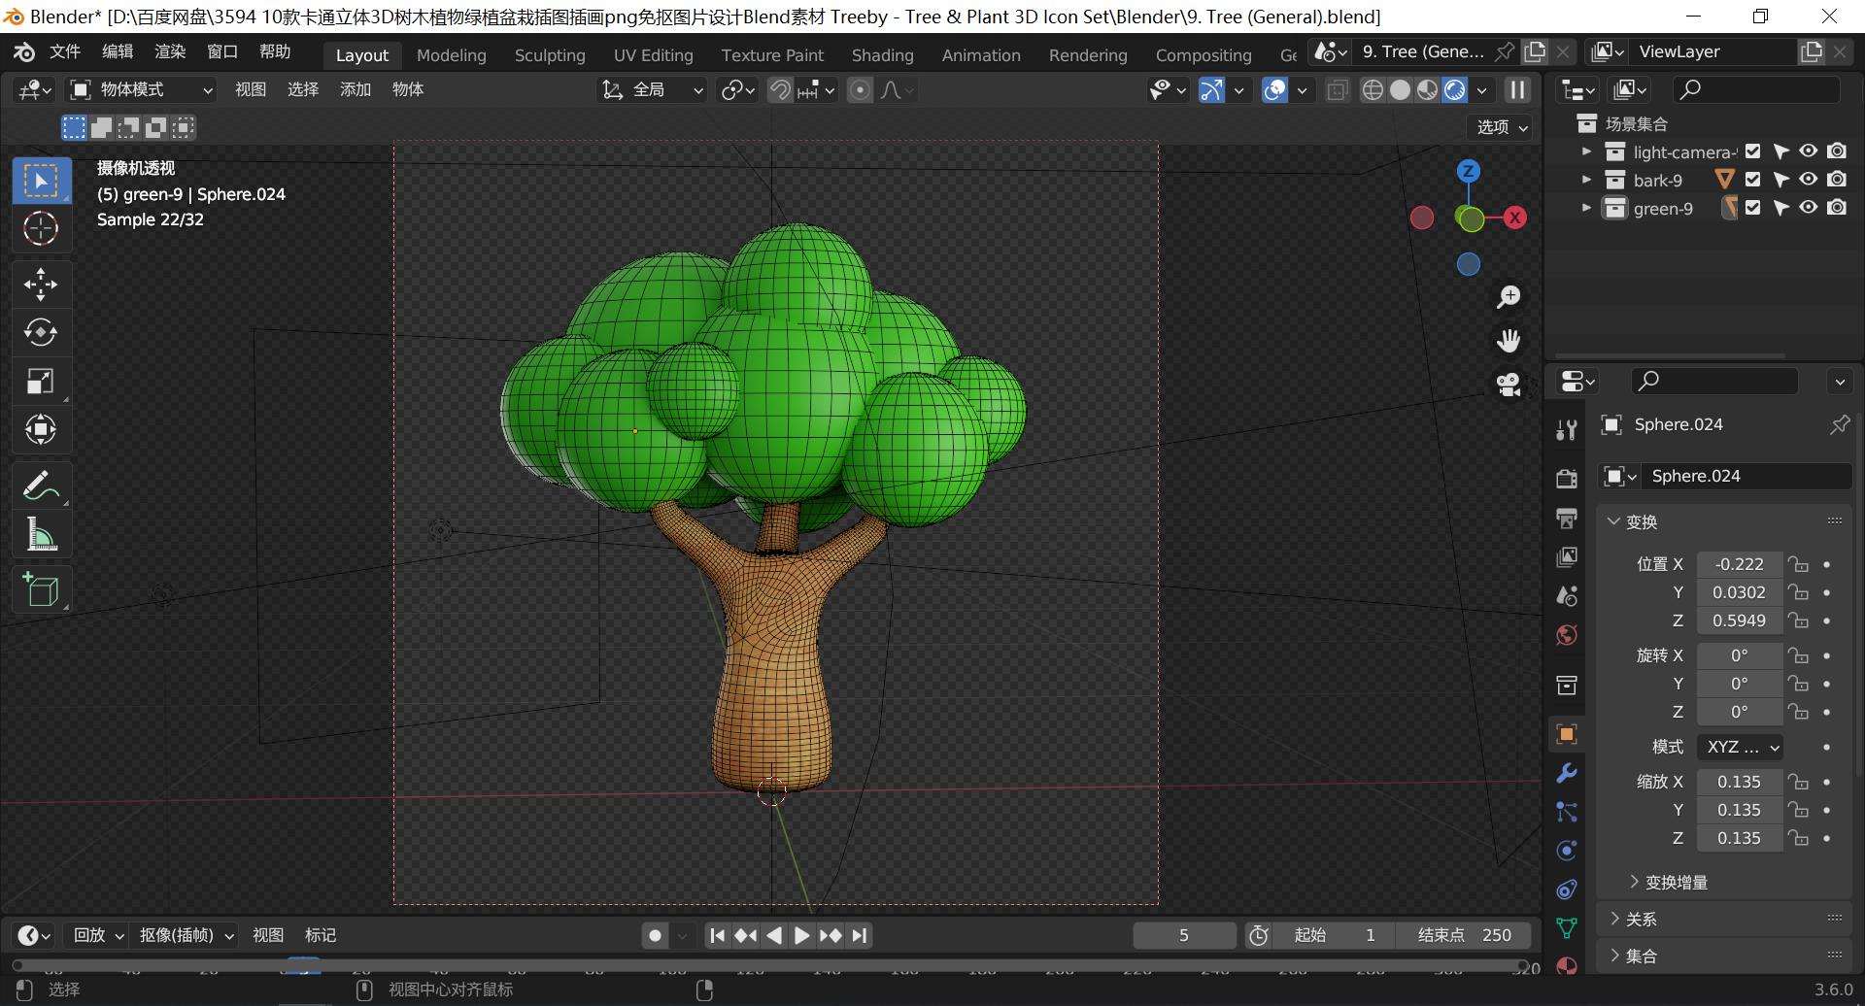The width and height of the screenshot is (1865, 1006).
Task: Click the 位置 X value field
Action: pyautogui.click(x=1739, y=564)
